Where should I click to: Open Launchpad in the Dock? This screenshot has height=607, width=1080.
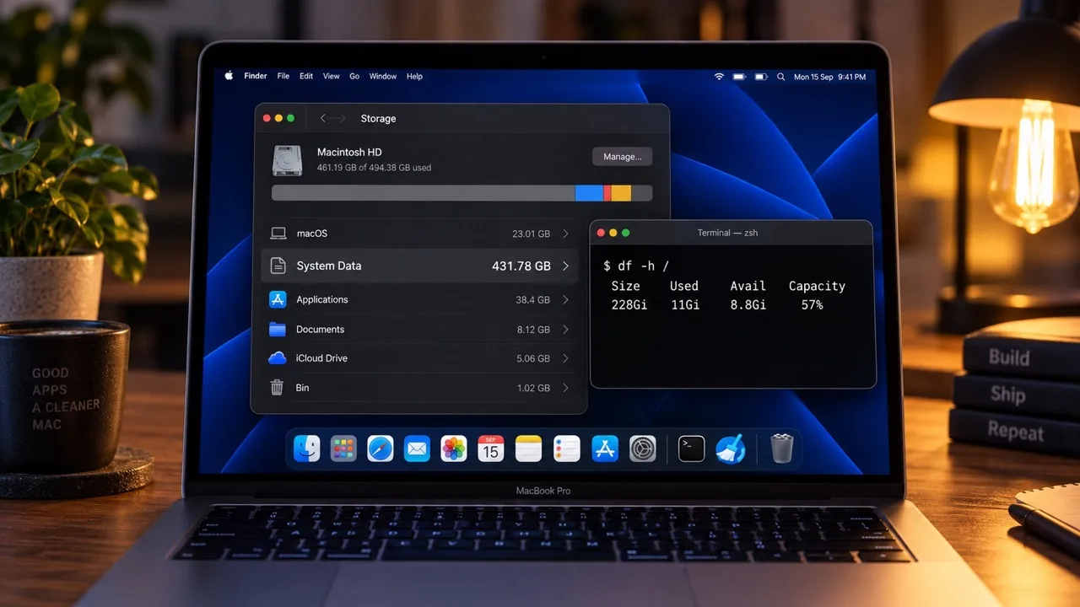pyautogui.click(x=343, y=449)
